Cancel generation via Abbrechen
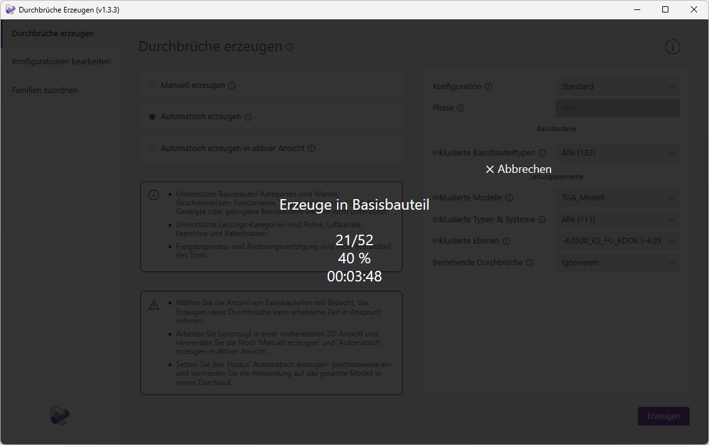 (519, 169)
